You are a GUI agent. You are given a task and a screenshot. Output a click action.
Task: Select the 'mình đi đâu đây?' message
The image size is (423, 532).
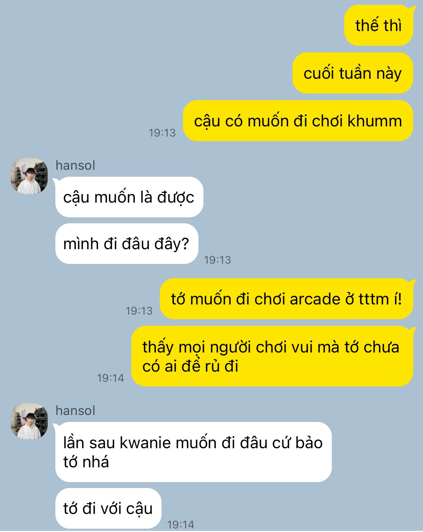[x=127, y=244]
